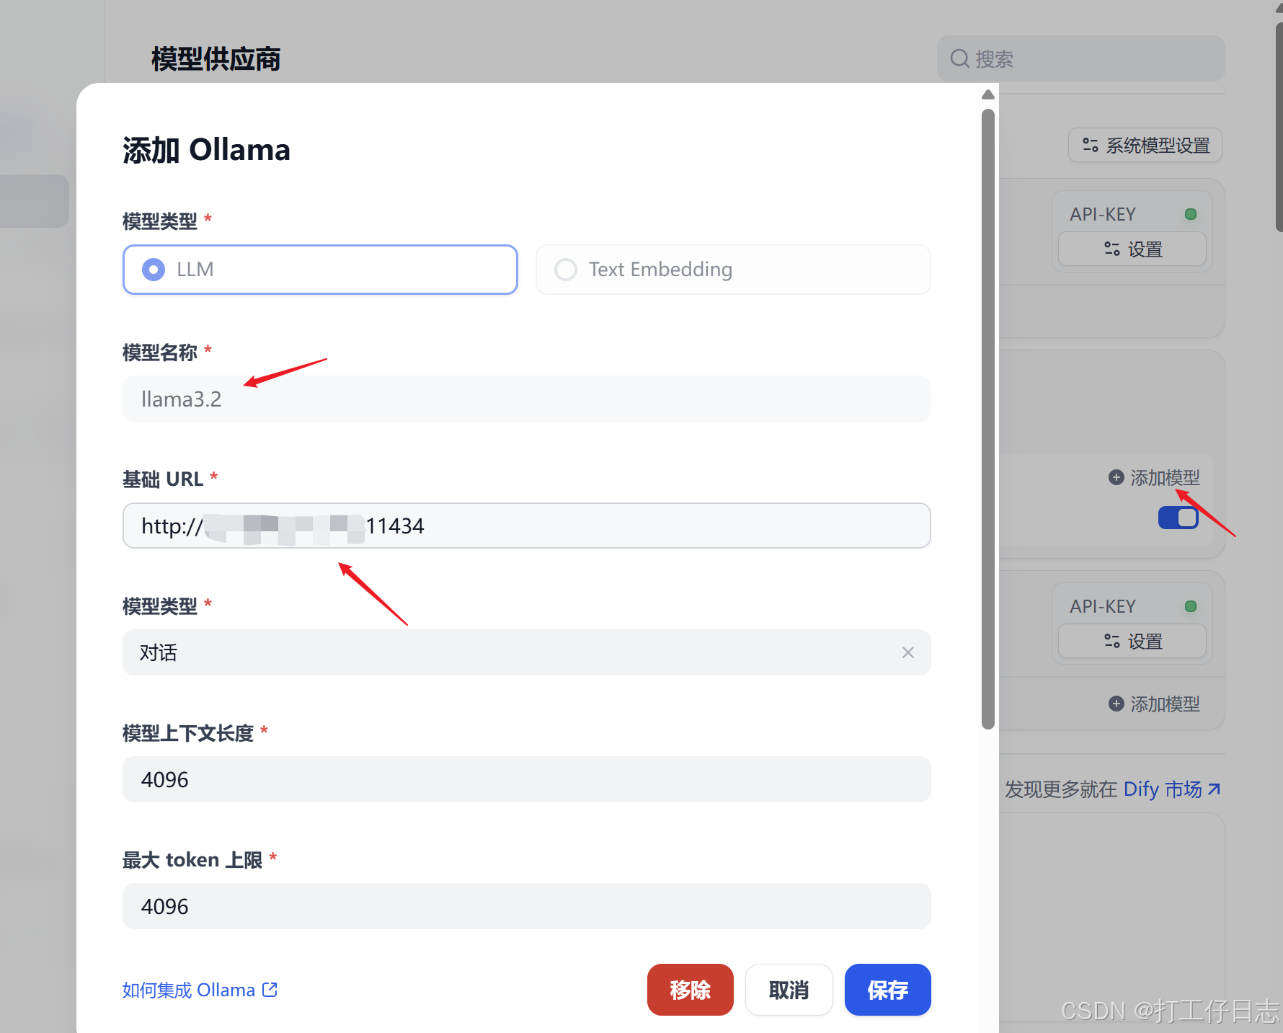Click 移除 to remove this model

690,990
